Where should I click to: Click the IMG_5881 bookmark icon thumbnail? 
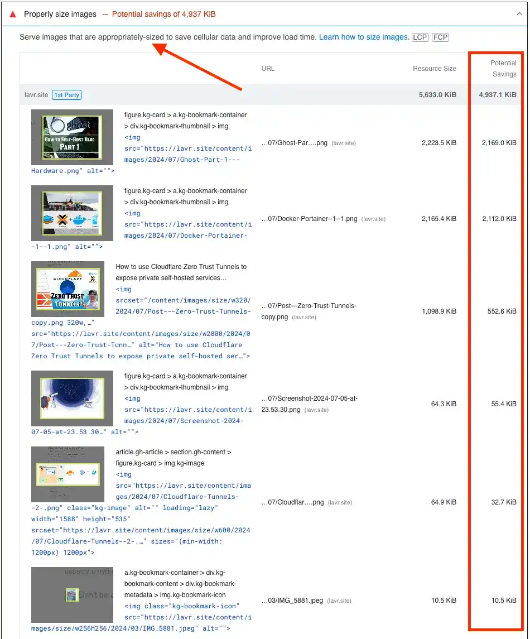[x=72, y=594]
